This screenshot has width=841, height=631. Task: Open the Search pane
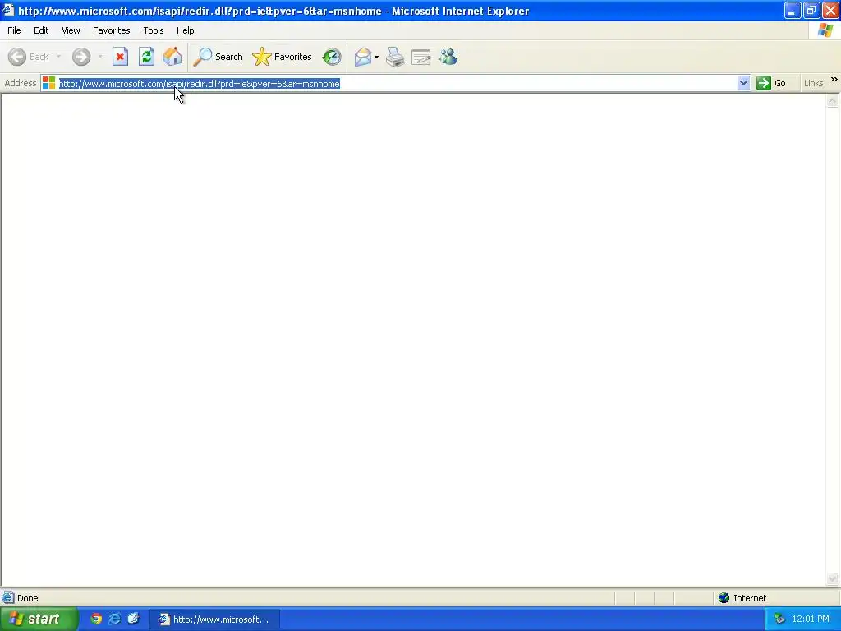point(218,57)
